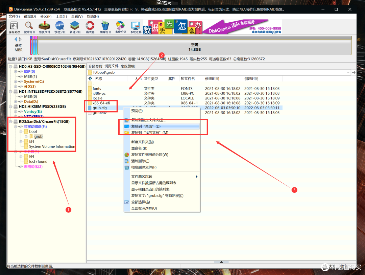Expand the ESP(0) partition tree node
The image size is (365, 275).
click(x=16, y=72)
